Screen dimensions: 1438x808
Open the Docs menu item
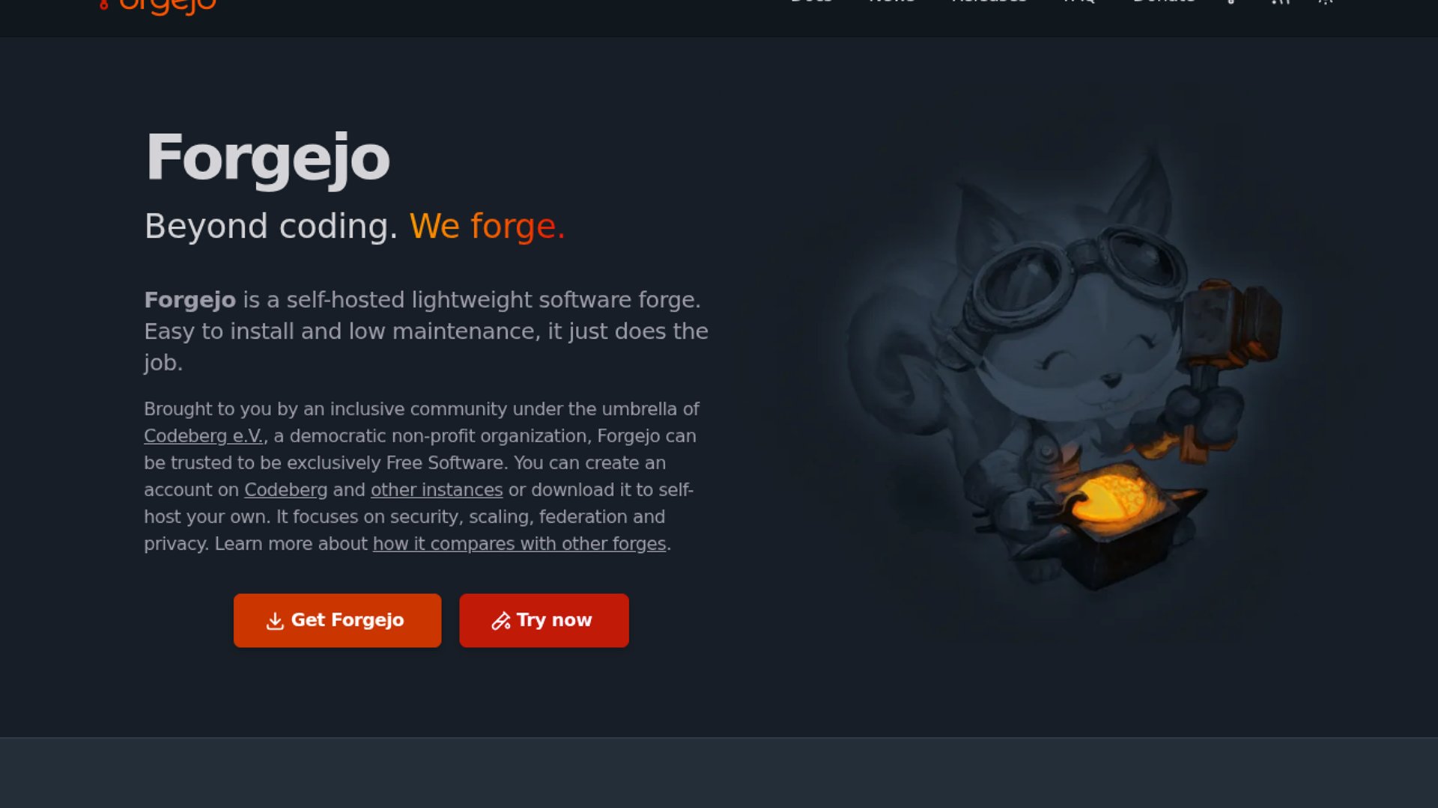[812, 2]
